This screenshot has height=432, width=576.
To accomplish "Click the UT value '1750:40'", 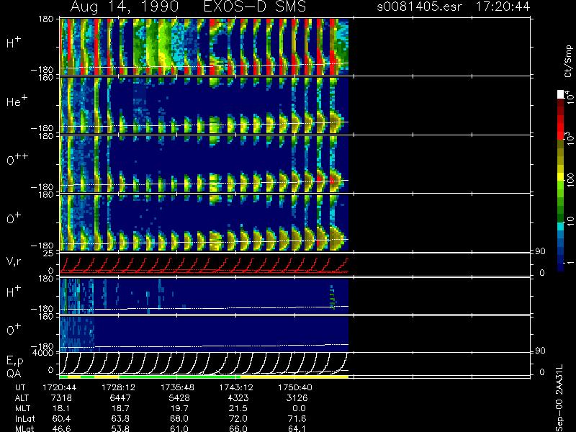I will pos(295,387).
